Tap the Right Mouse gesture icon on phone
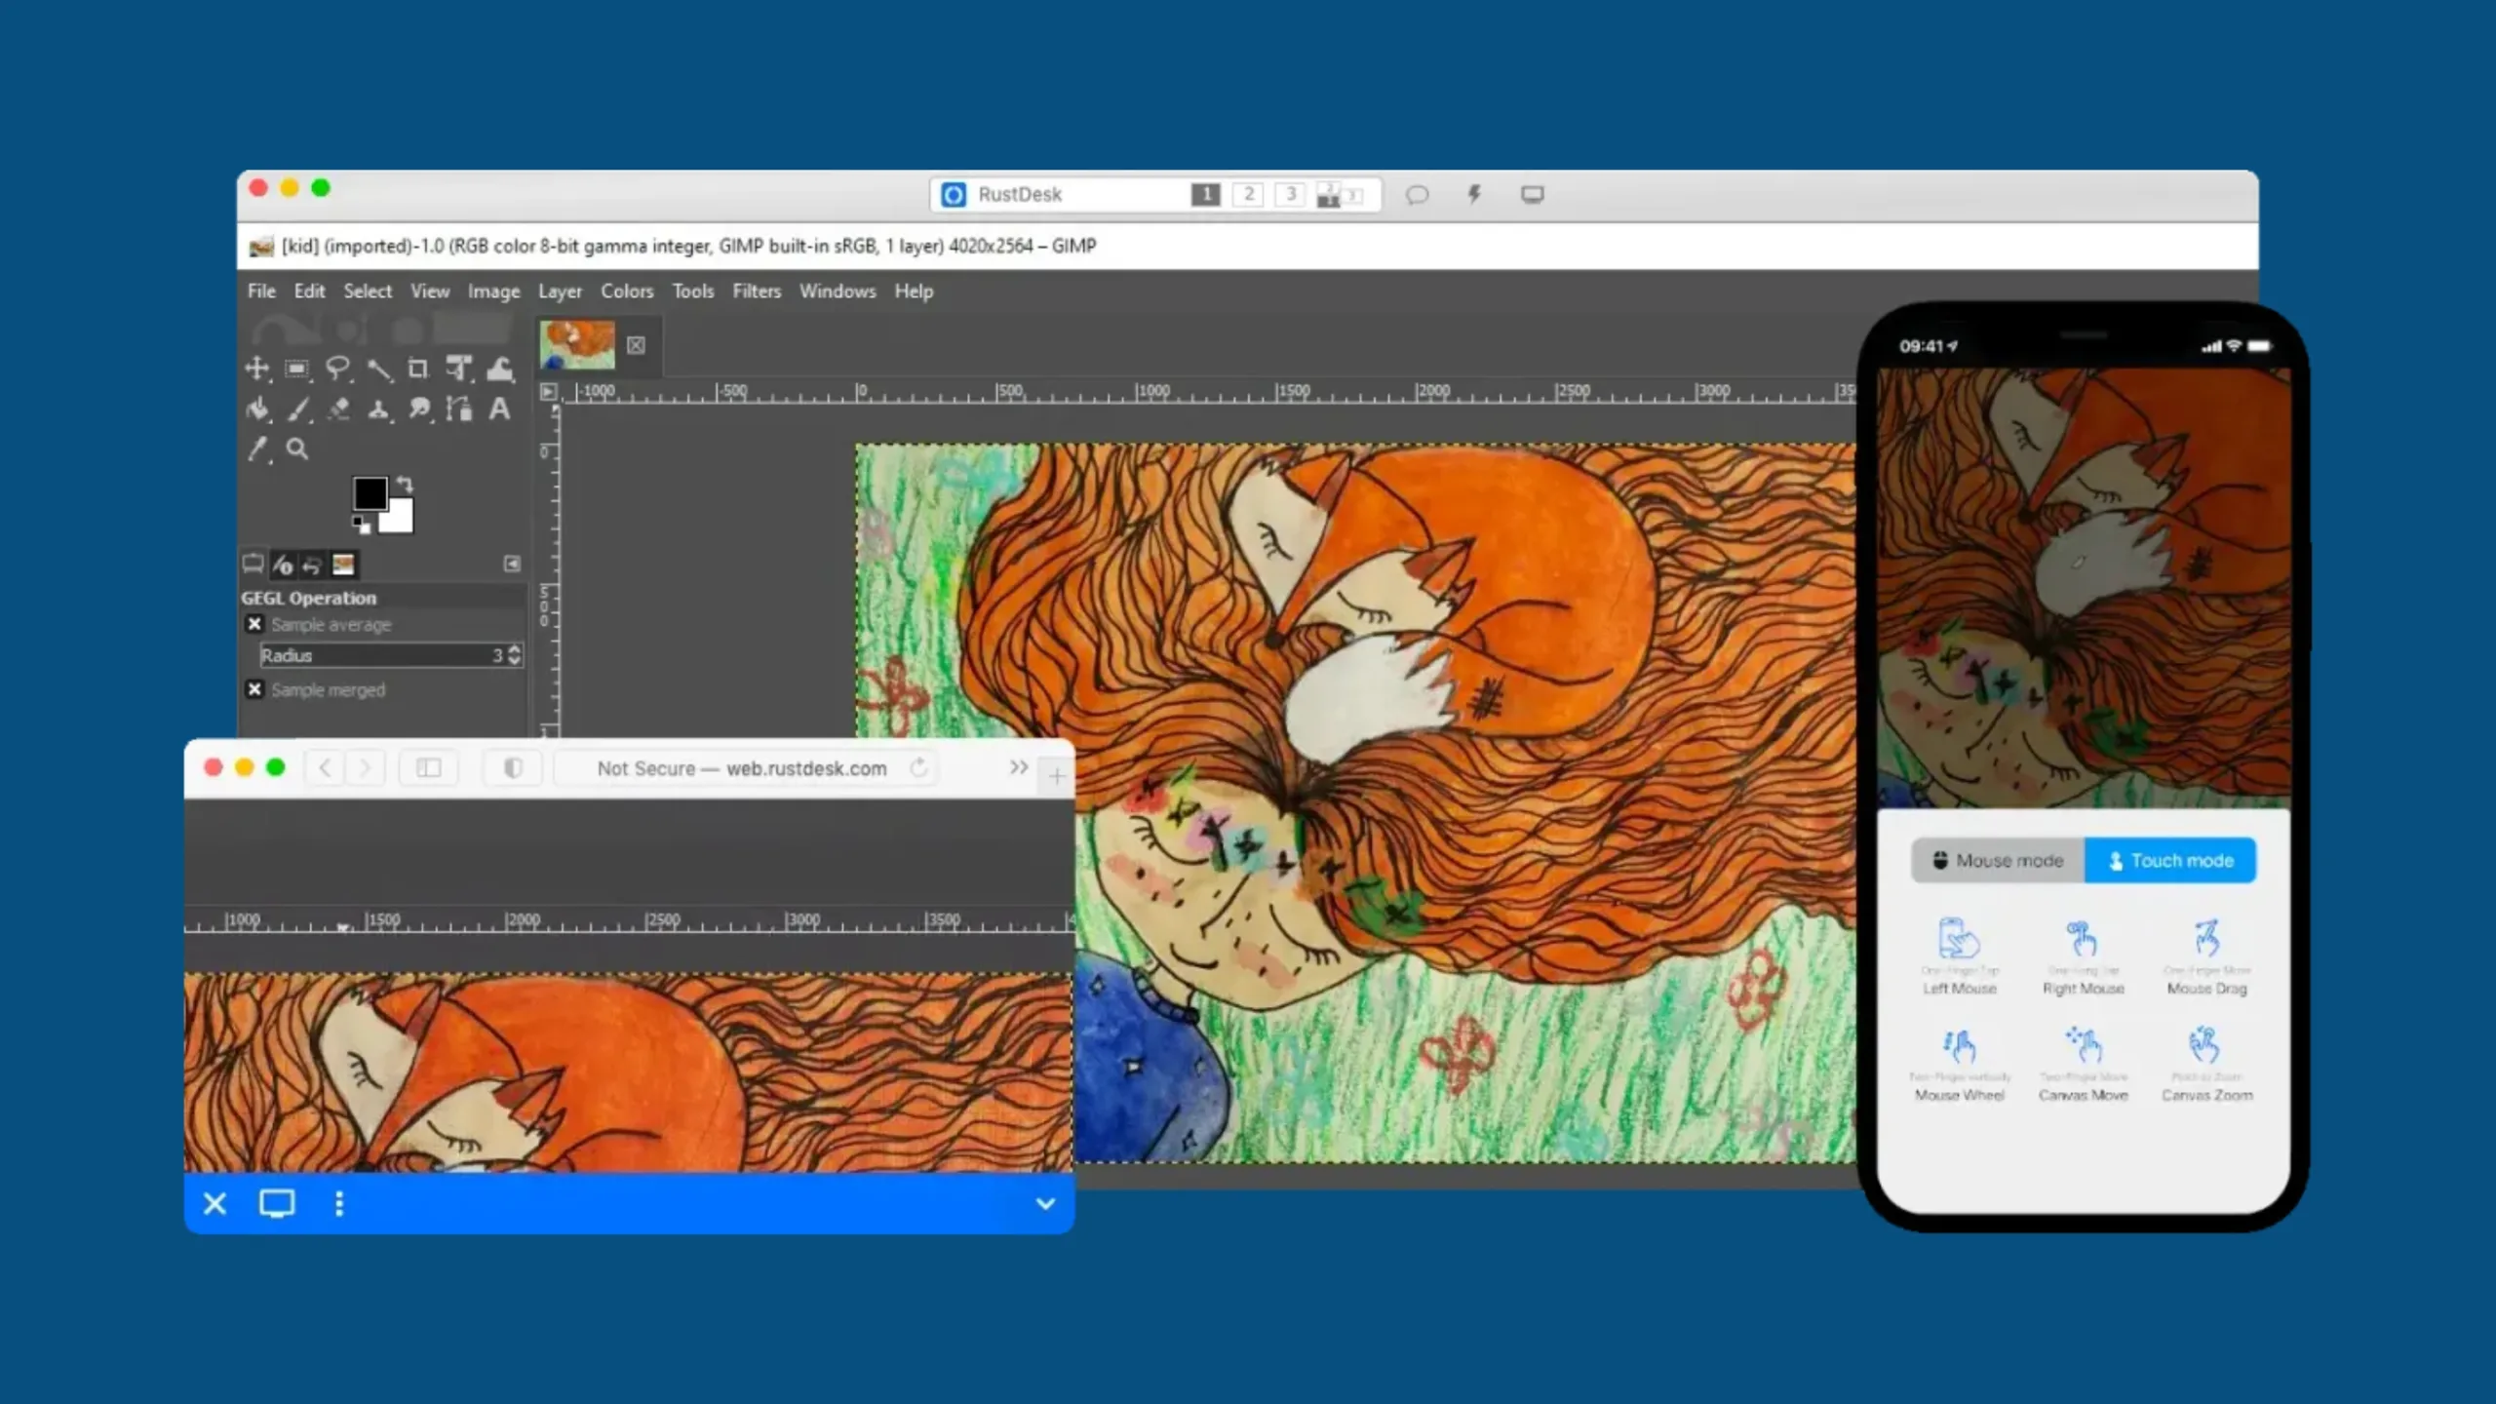 pyautogui.click(x=2083, y=938)
